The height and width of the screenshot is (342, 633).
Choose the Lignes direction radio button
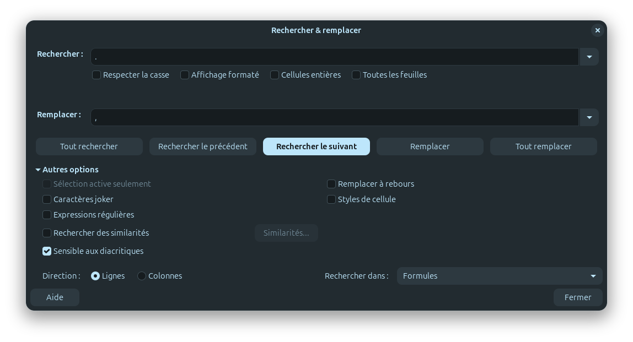(x=95, y=276)
